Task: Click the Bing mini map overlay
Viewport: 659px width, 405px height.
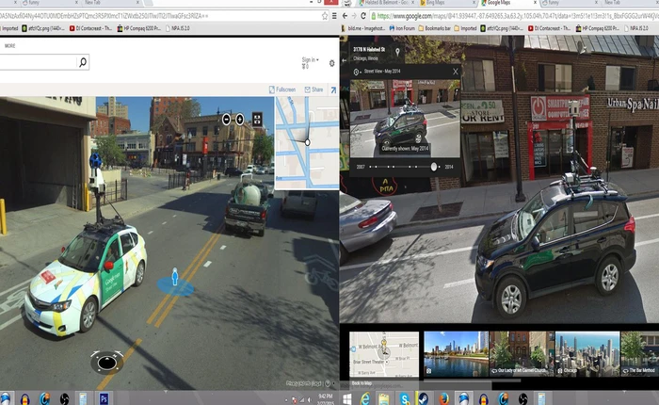Action: [x=307, y=143]
